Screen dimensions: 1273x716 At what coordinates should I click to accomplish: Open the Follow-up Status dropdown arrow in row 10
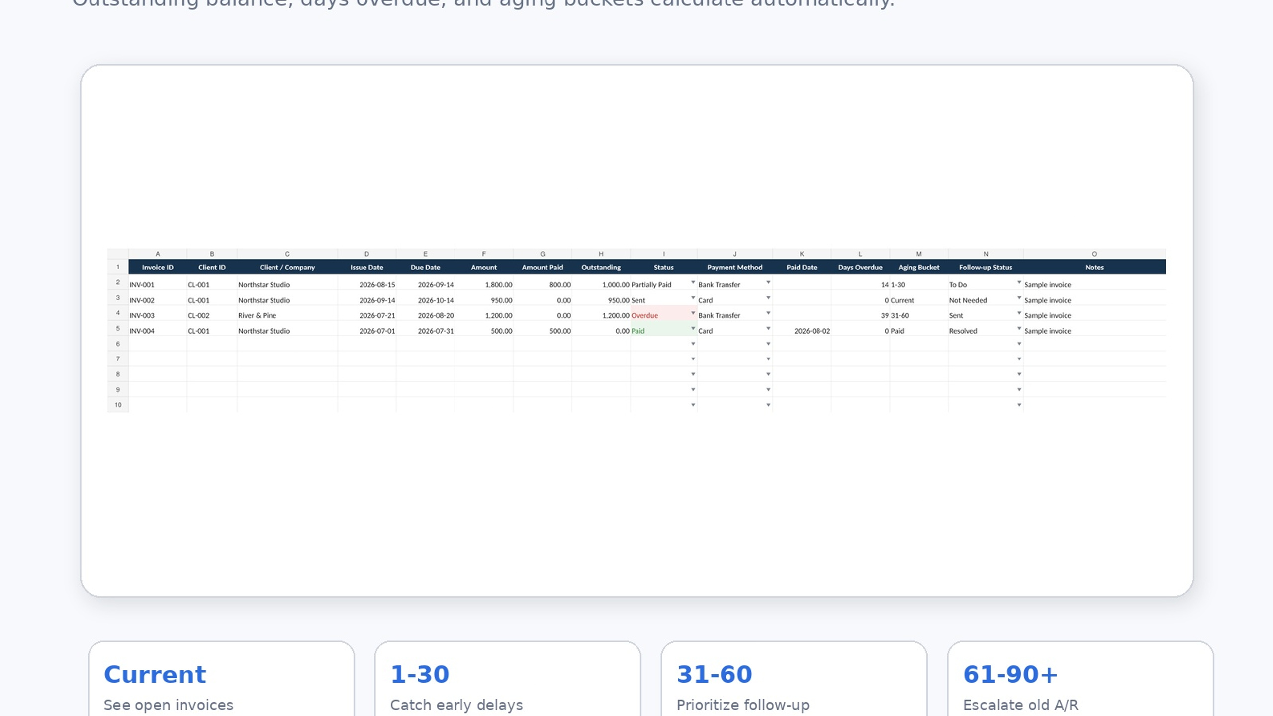1019,405
